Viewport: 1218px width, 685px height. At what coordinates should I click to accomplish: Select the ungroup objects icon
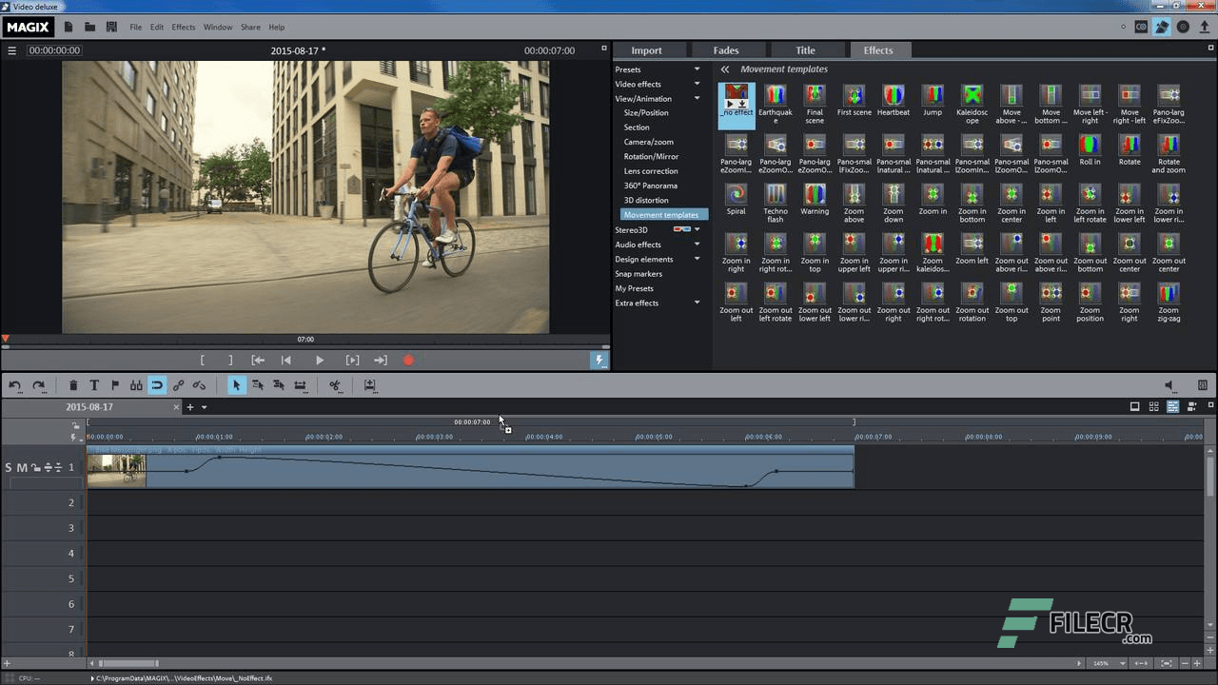(198, 384)
